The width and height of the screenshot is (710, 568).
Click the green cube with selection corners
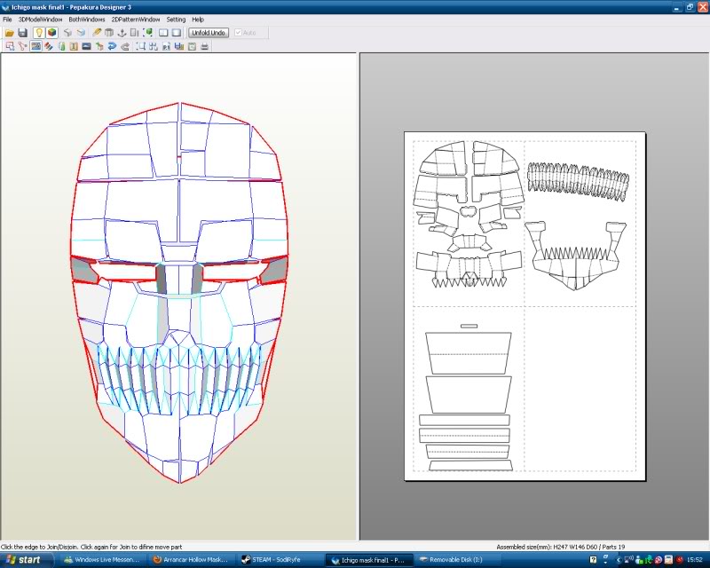pos(147,33)
